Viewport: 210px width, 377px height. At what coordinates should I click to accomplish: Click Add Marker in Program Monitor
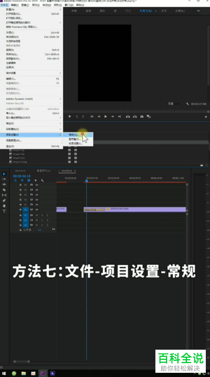(x=69, y=116)
